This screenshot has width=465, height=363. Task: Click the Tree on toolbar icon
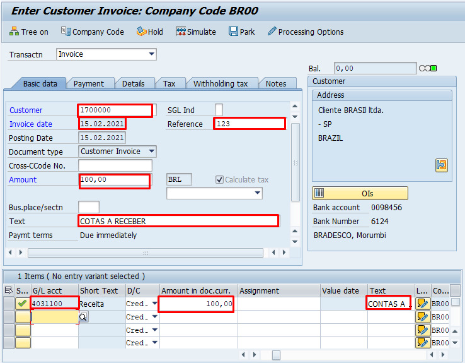click(14, 32)
